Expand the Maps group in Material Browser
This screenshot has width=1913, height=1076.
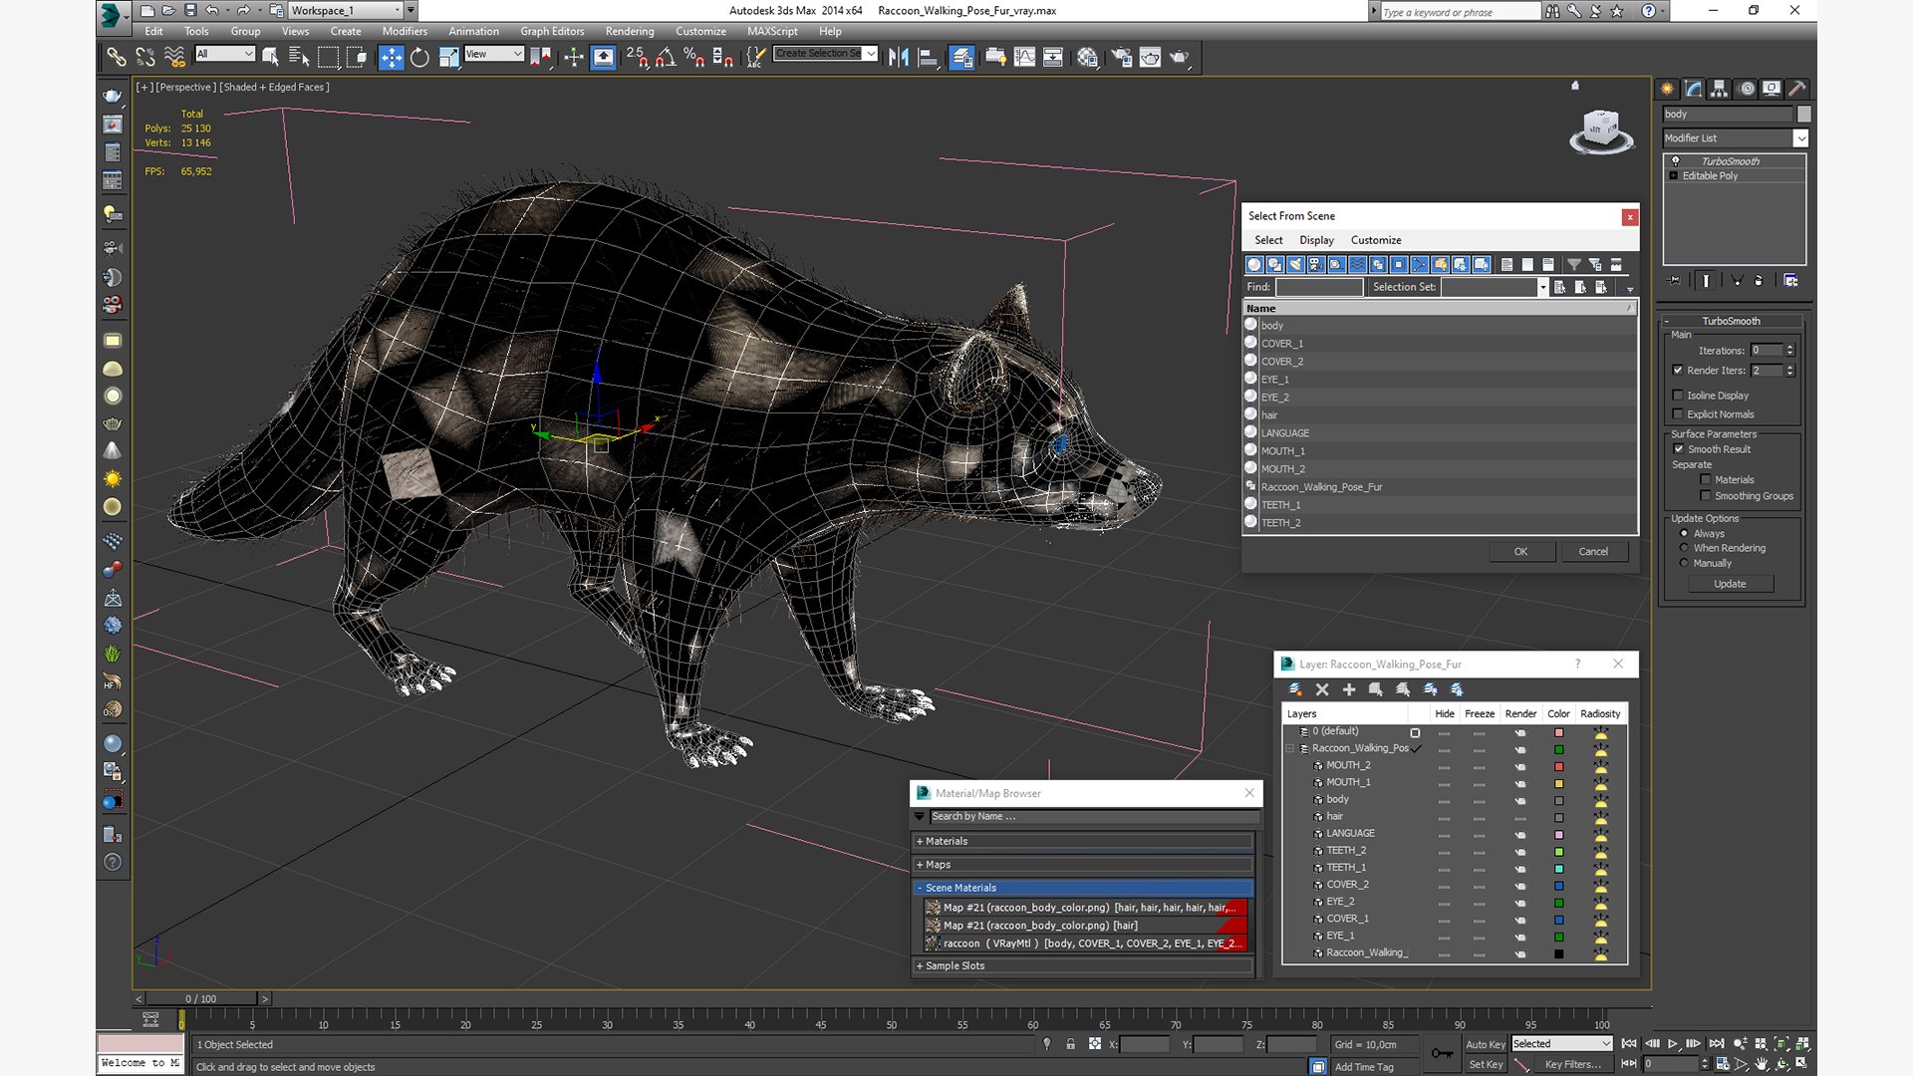click(1083, 865)
